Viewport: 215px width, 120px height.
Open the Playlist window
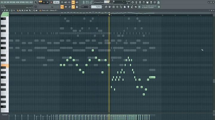click(106, 7)
